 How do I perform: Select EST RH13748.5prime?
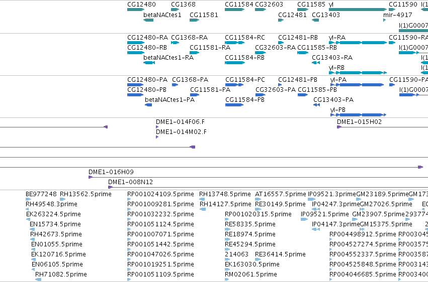[202, 199]
